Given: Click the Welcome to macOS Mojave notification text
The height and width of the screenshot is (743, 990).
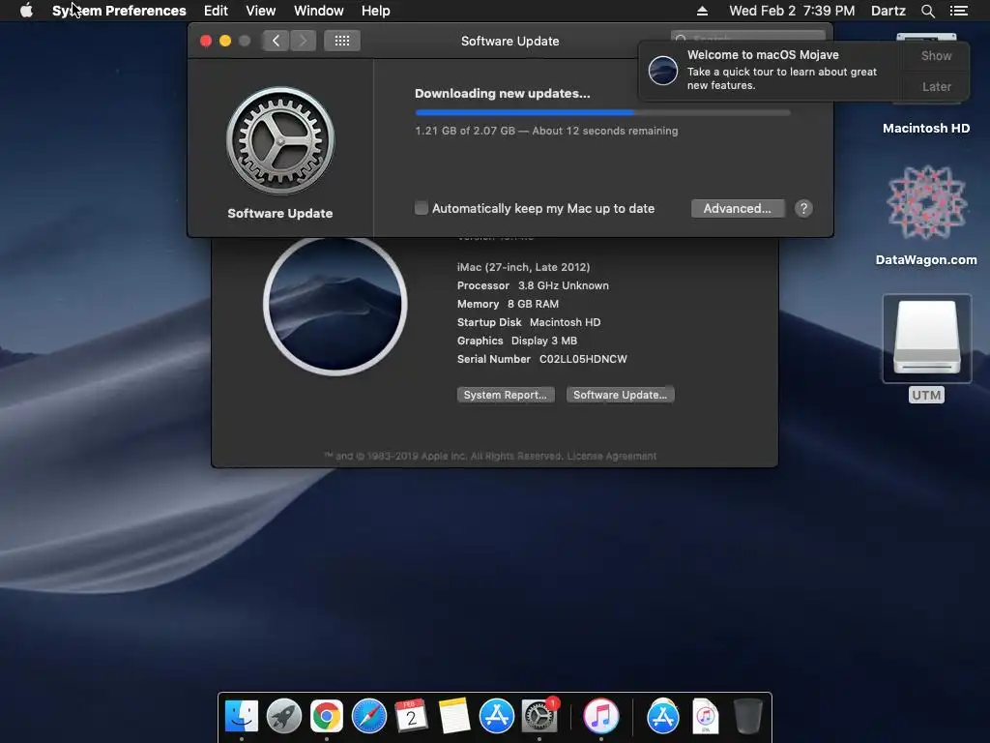Looking at the screenshot, I should click(763, 55).
